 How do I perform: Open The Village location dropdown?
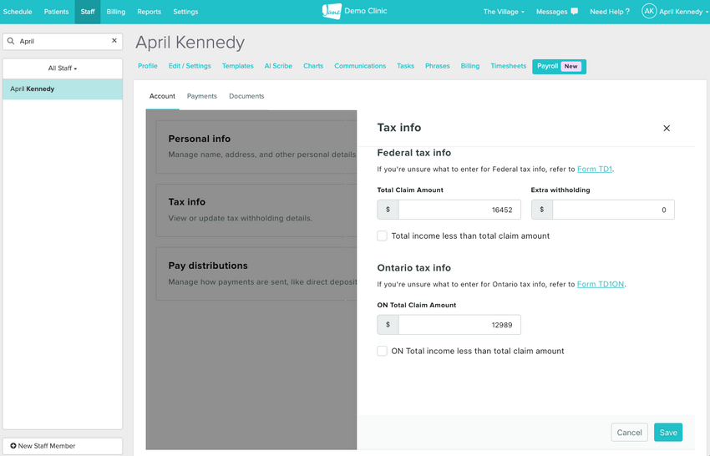(504, 12)
